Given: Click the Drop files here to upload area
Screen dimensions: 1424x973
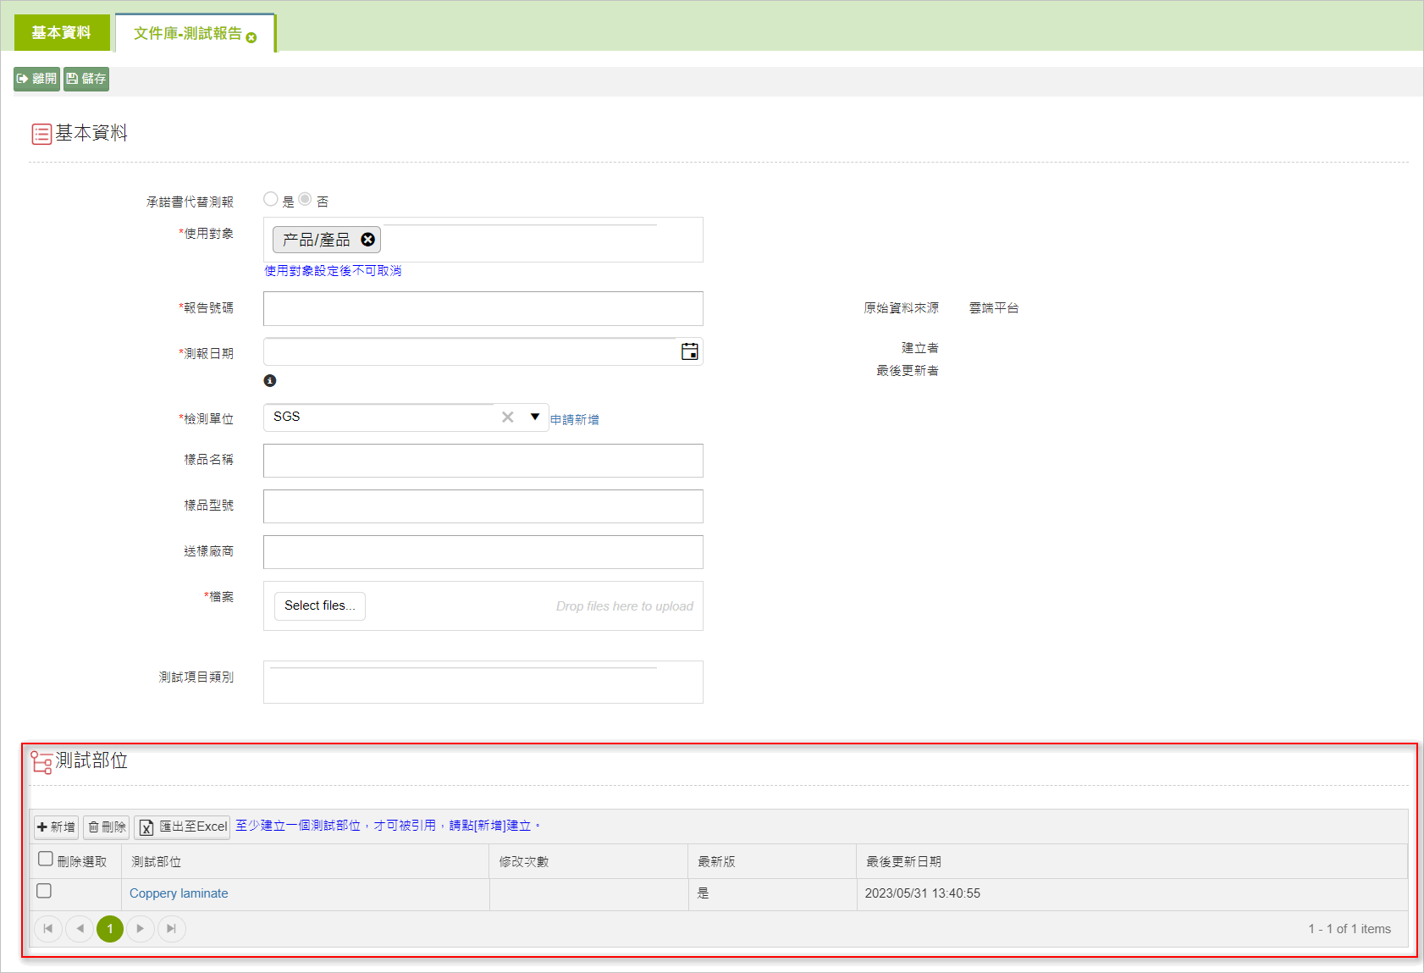Looking at the screenshot, I should tap(624, 606).
